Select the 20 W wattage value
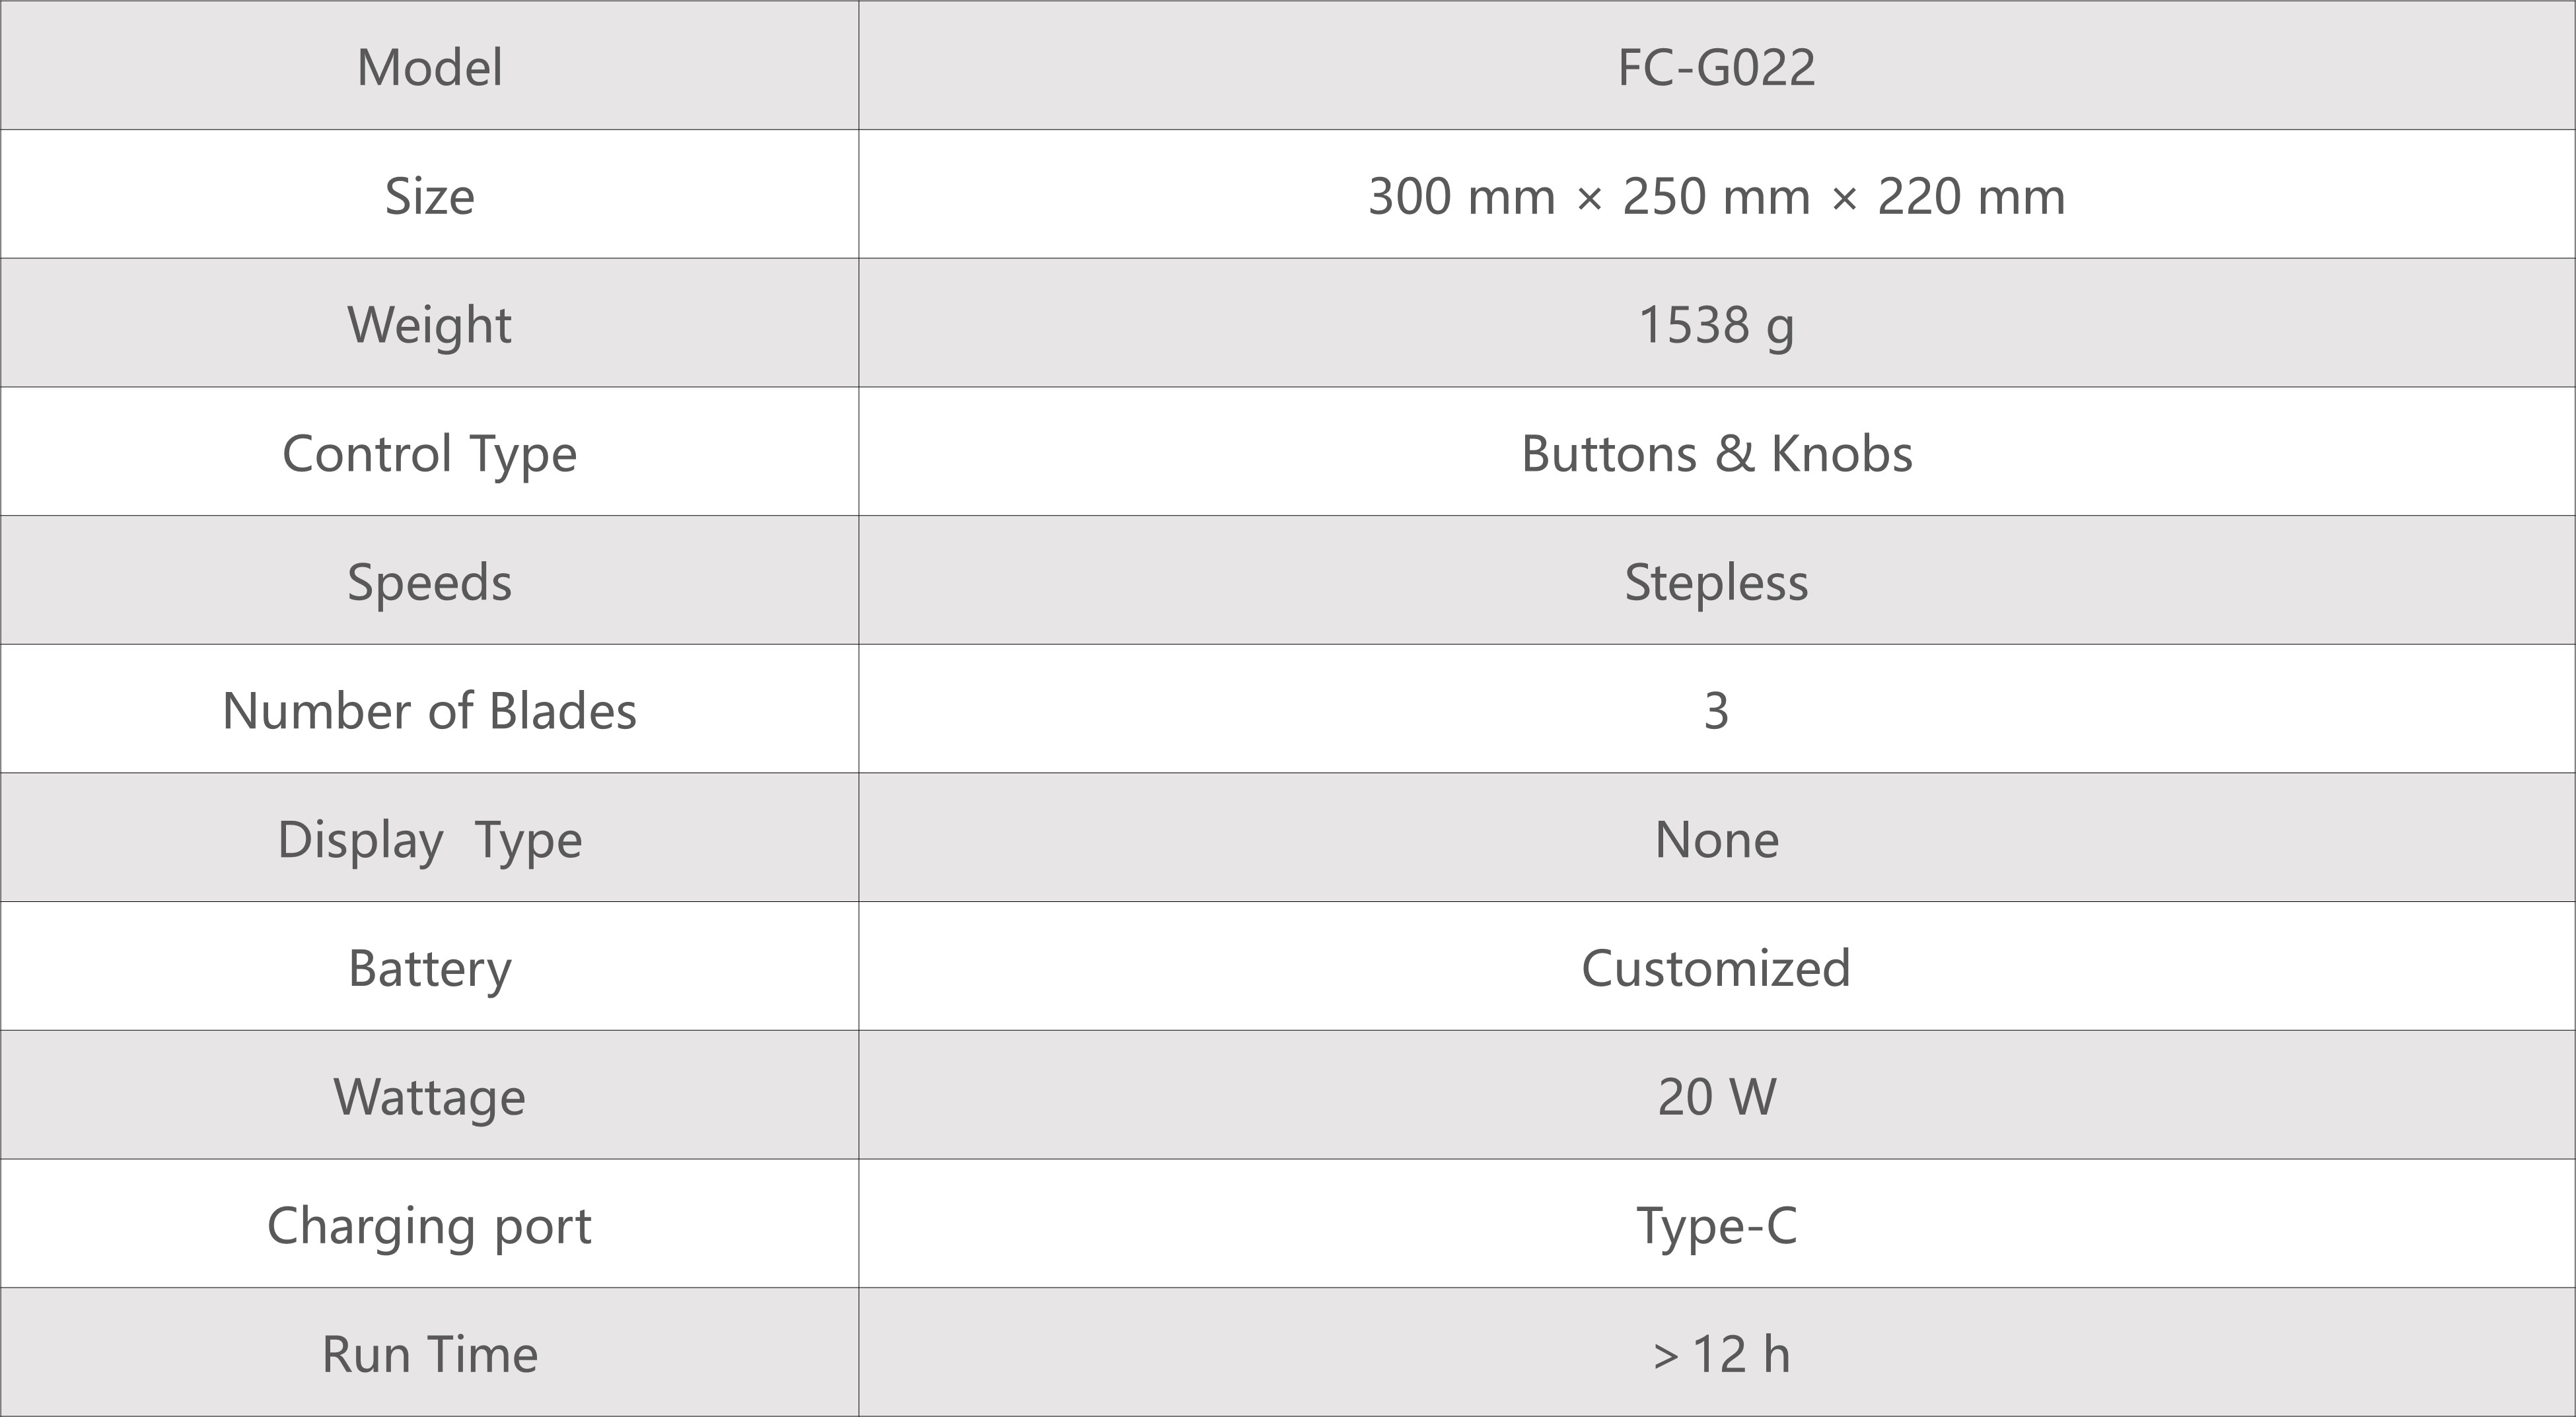 click(x=1716, y=1097)
